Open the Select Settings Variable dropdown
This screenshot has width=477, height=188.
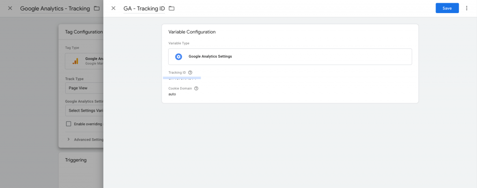85,111
